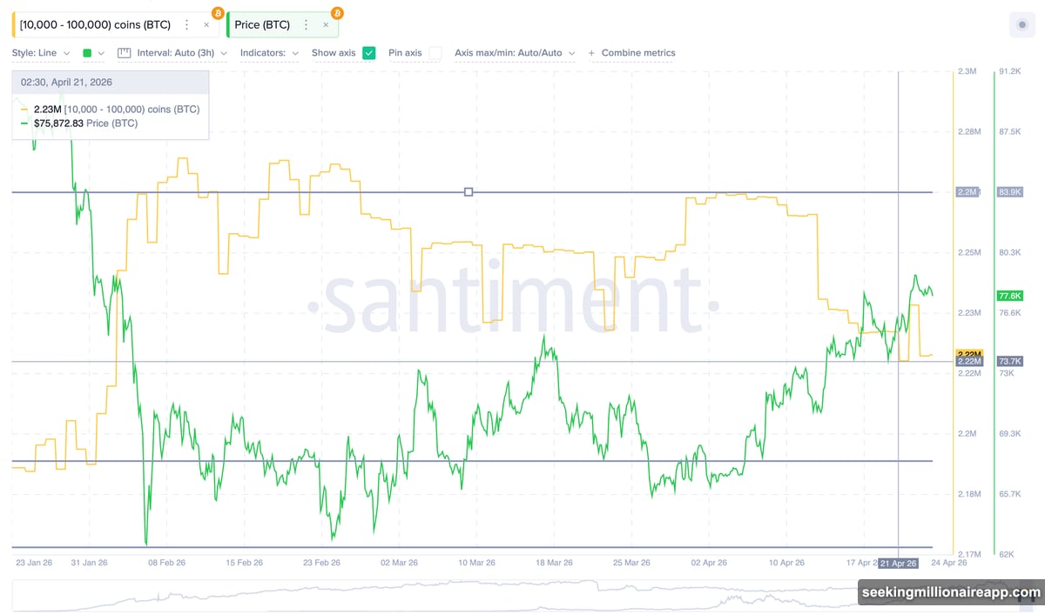Screen dimensions: 1045x614
Task: Click Combine metrics button
Action: click(x=638, y=53)
